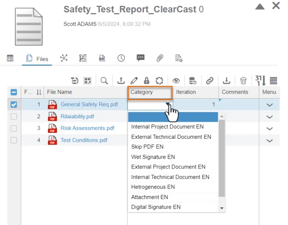Click the list view lines icon
The image size is (288, 225).
pos(273,81)
